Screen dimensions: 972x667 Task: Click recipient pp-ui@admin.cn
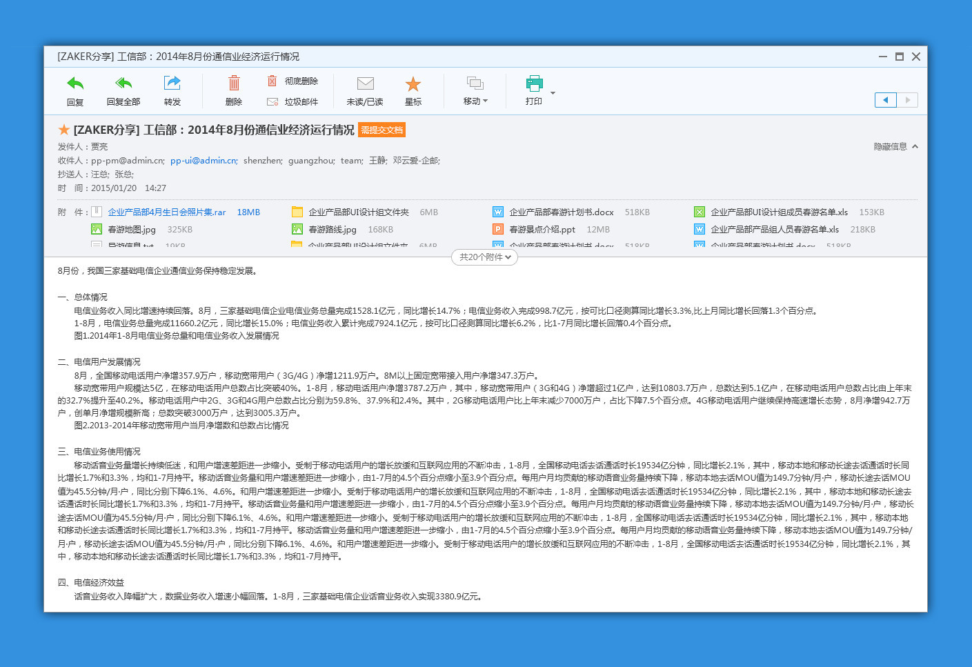click(x=204, y=161)
